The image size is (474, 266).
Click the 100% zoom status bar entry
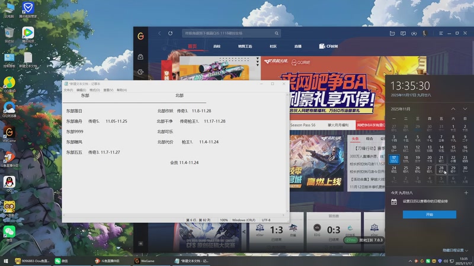[x=224, y=220]
